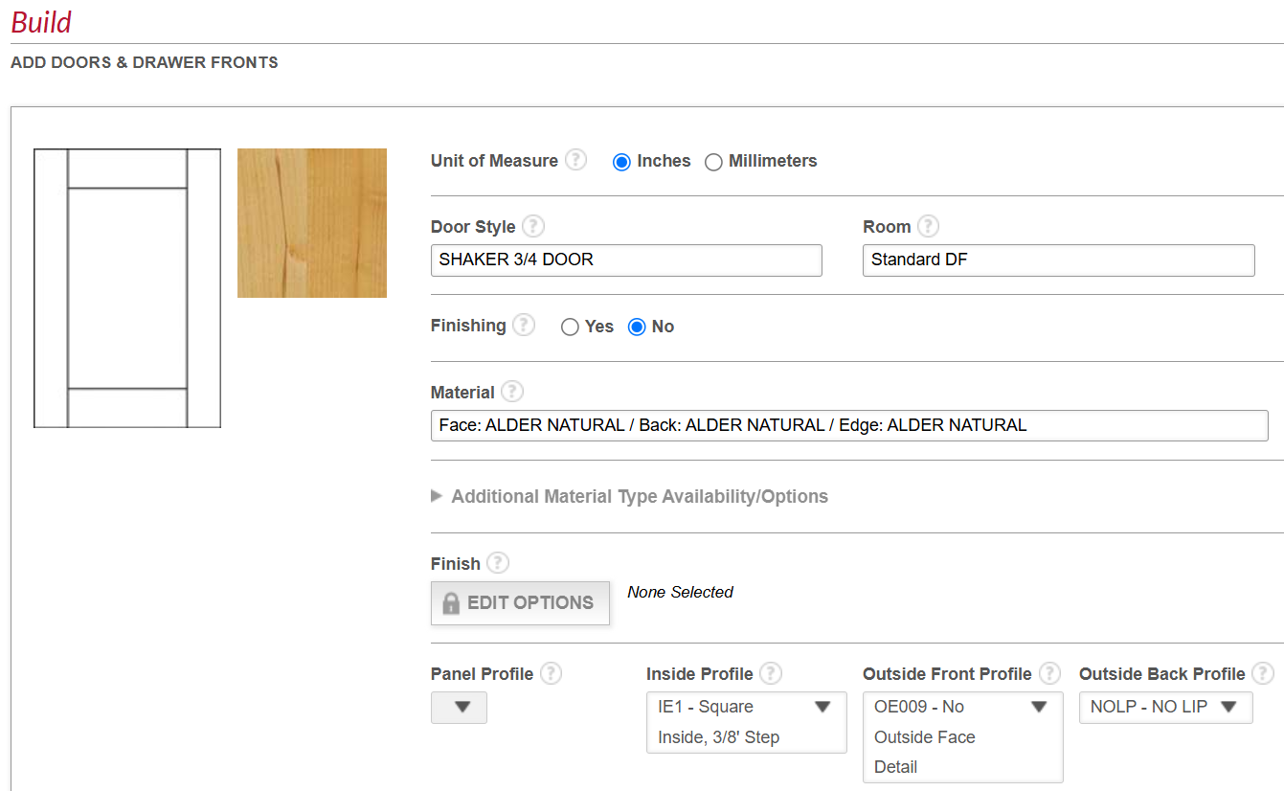This screenshot has width=1284, height=791.
Task: Expand Additional Material Type Availability/Options
Action: pyautogui.click(x=630, y=496)
